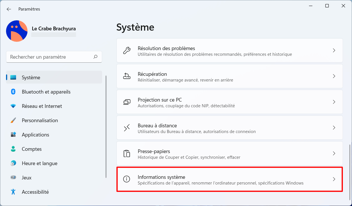Click the main panel vertical scrollbar
The height and width of the screenshot is (206, 352).
click(x=350, y=172)
